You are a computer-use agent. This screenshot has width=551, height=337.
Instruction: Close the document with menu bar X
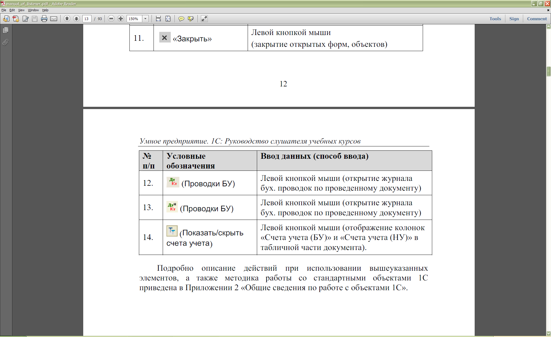point(548,10)
